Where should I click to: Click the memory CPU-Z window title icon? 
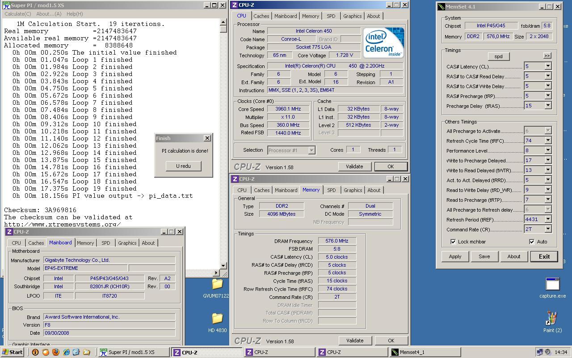(235, 179)
